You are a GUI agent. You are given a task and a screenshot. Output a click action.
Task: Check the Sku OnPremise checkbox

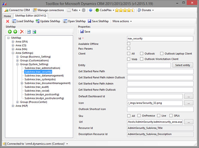tap(139, 116)
